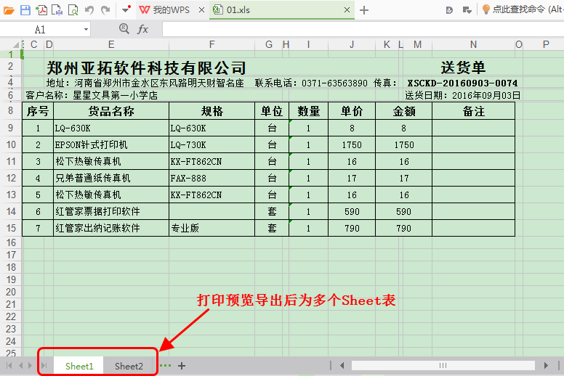Click the open folder icon in toolbar

(x=9, y=10)
